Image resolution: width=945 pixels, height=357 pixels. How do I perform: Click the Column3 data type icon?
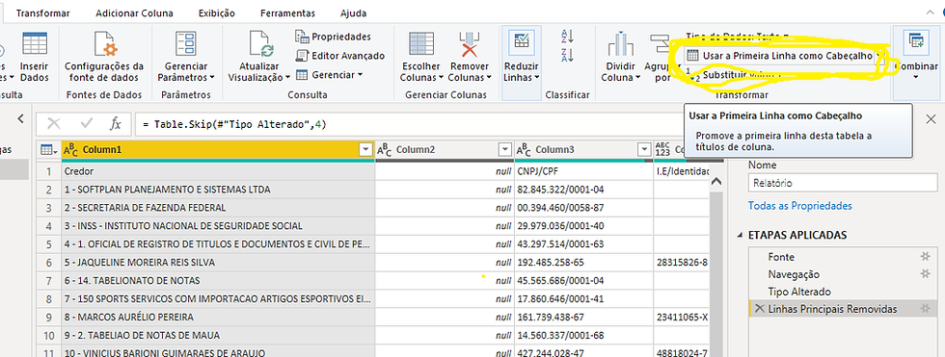point(525,150)
